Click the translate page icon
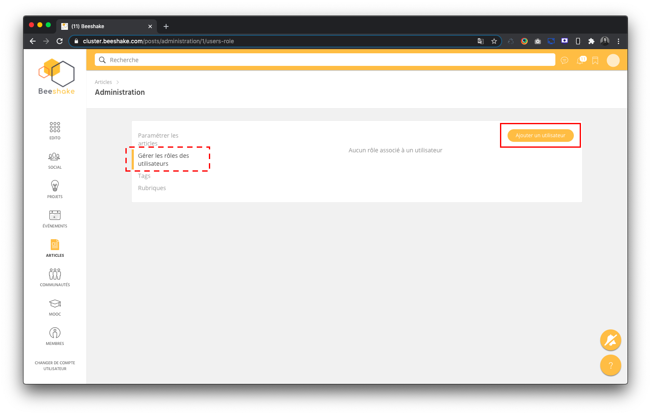This screenshot has width=651, height=415. click(x=481, y=41)
